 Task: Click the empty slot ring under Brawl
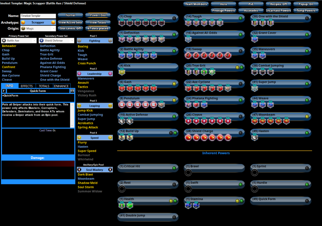188,172
